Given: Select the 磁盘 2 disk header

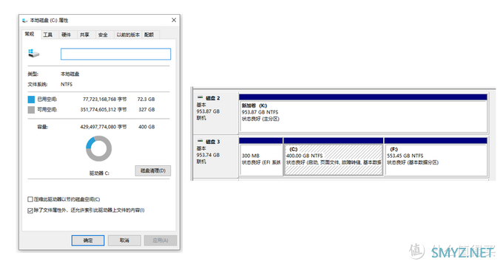Looking at the screenshot, I should click(215, 113).
